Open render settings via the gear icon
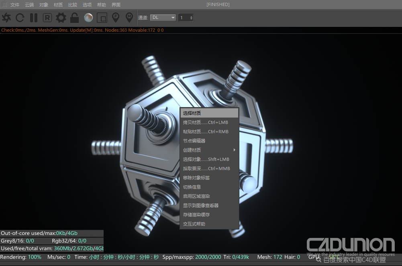This screenshot has height=266, width=402. 61,18
